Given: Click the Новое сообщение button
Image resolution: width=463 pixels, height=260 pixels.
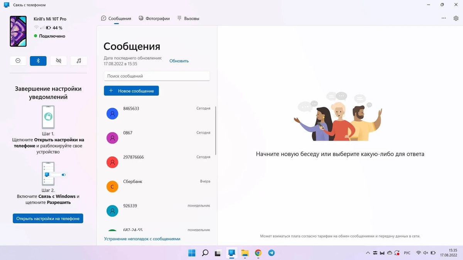Looking at the screenshot, I should click(131, 91).
